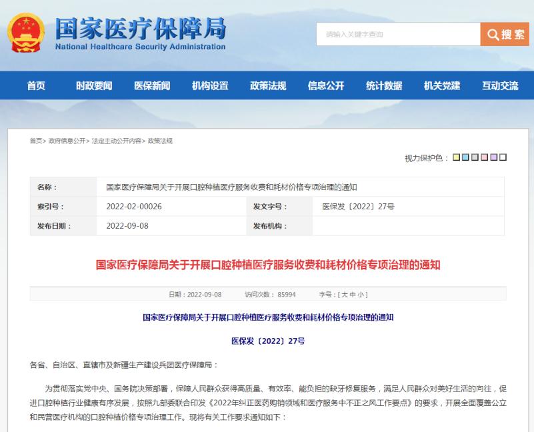Select the 机构设置 navigation item
Image resolution: width=534 pixels, height=432 pixels.
(209, 86)
